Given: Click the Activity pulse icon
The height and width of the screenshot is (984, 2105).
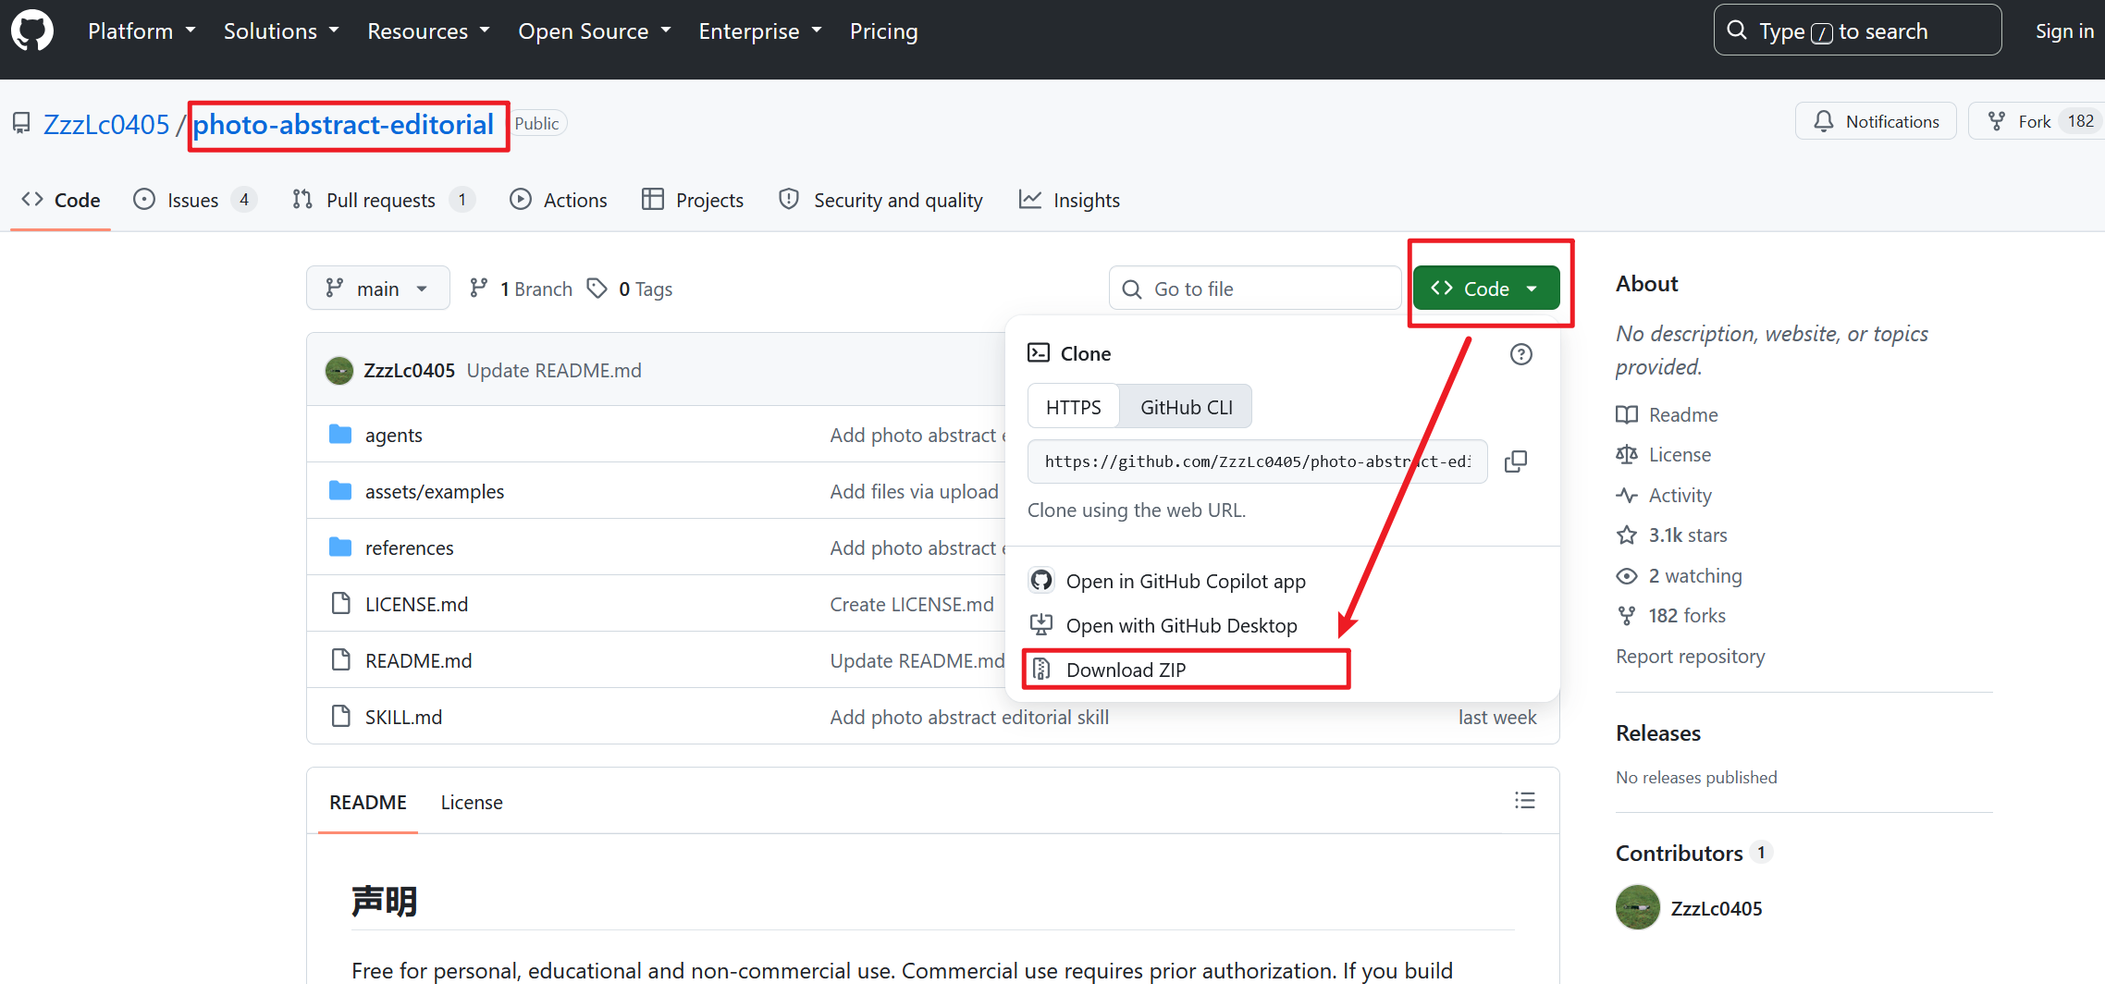Looking at the screenshot, I should (x=1627, y=496).
